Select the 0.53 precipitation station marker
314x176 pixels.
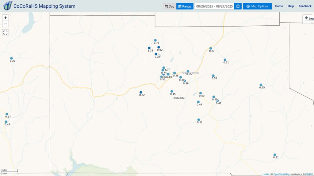[x=161, y=77]
